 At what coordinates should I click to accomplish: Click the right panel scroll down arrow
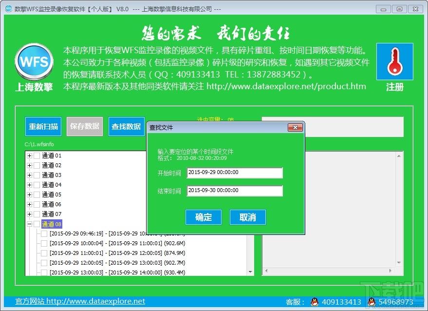[399, 263]
